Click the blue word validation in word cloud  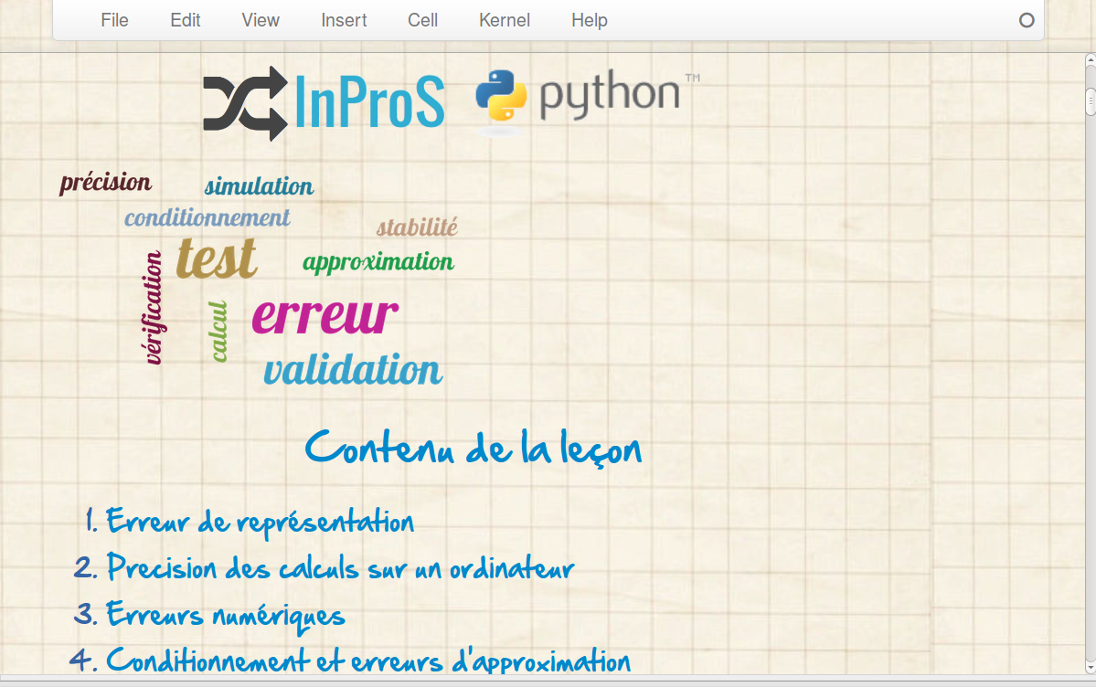(x=353, y=370)
